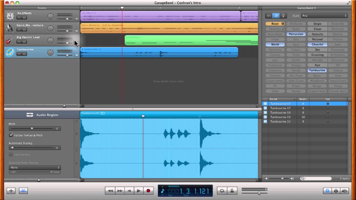The image size is (356, 200).
Task: Toggle the metronome button
Action: click(232, 191)
